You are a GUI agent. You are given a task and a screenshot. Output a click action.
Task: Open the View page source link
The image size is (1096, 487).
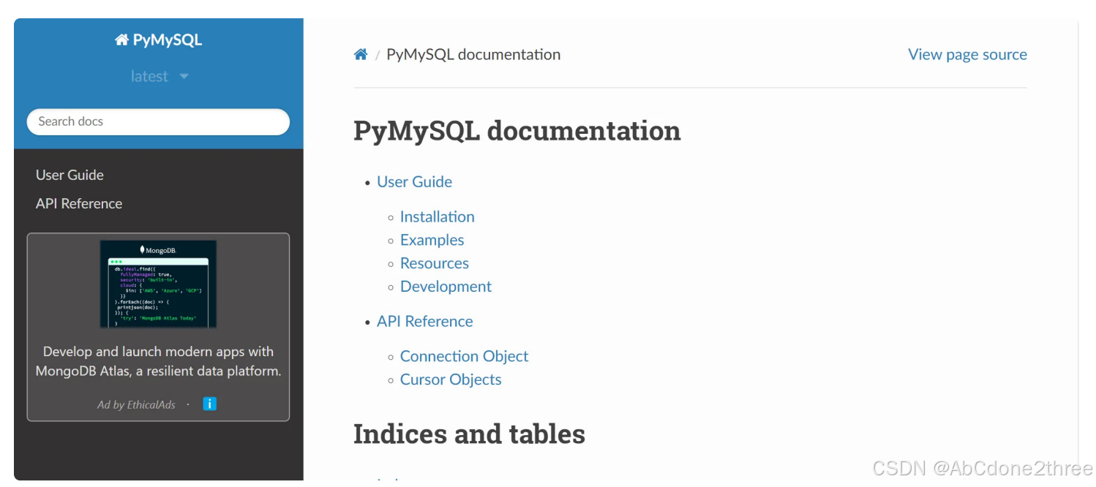967,54
